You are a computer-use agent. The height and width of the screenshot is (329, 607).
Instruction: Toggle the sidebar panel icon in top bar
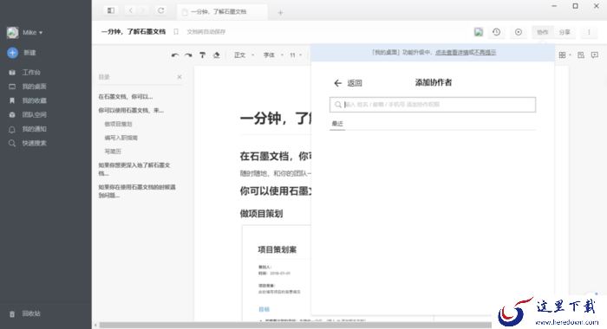pos(111,10)
